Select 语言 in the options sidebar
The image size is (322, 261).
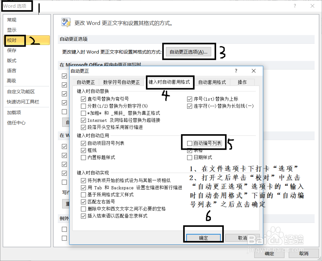point(27,70)
